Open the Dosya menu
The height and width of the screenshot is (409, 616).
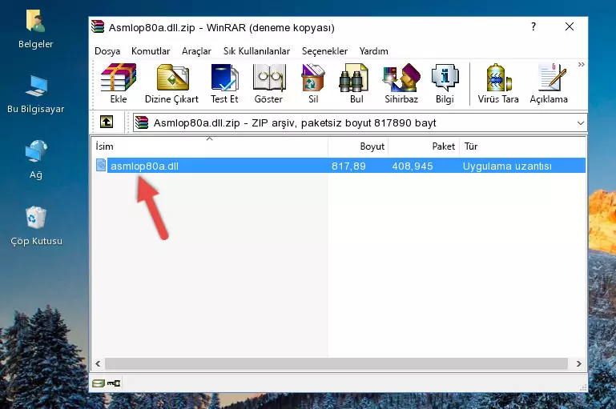(x=107, y=51)
